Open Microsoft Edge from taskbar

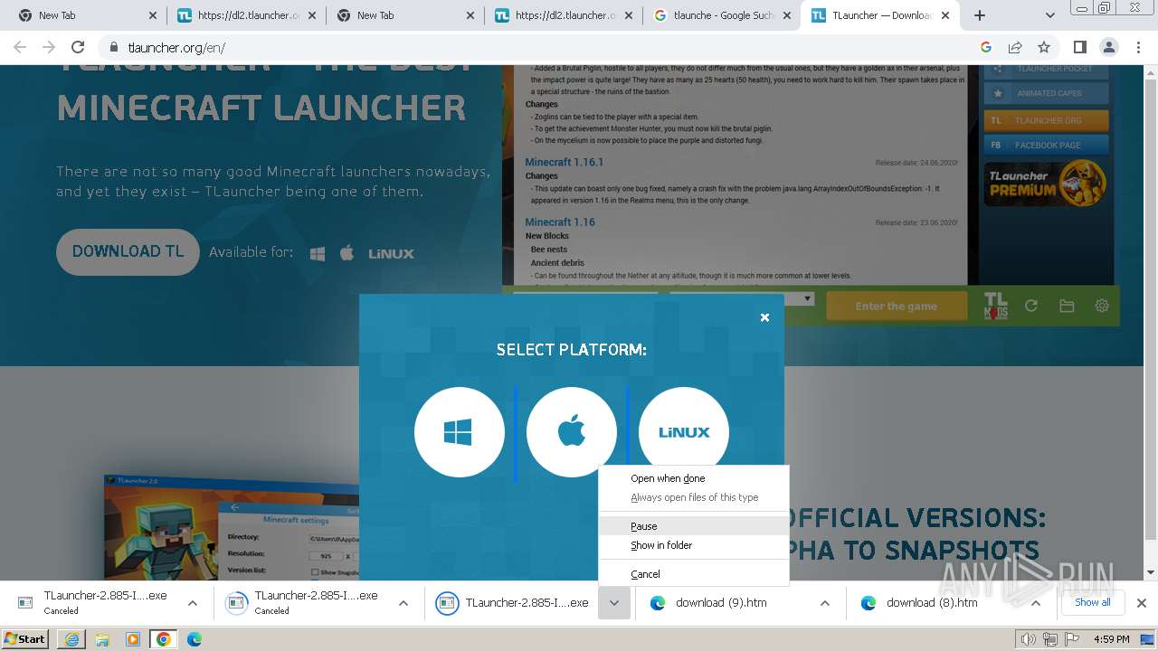pos(195,639)
